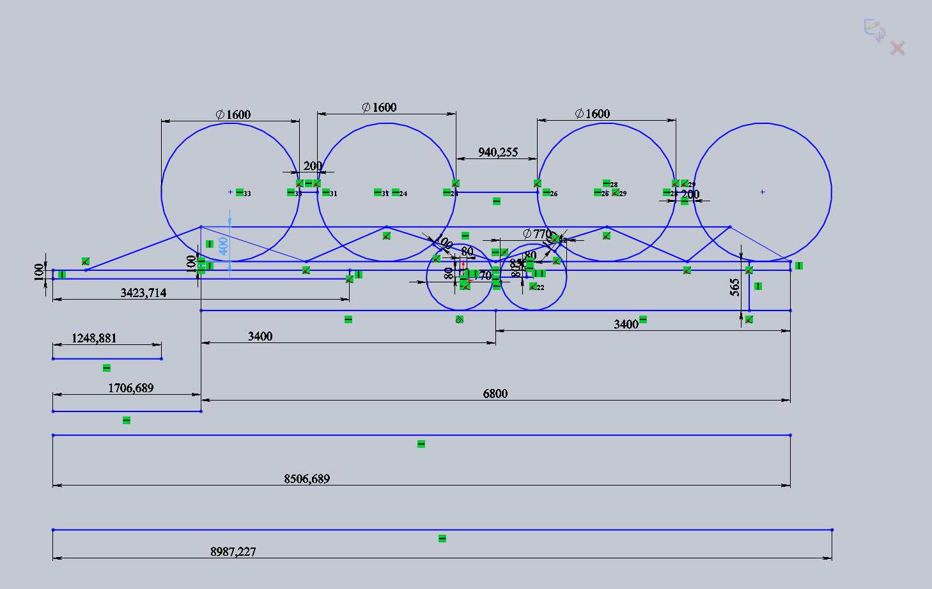This screenshot has width=932, height=589.
Task: Select horizontal relation under 1706,689 line
Action: click(x=127, y=420)
